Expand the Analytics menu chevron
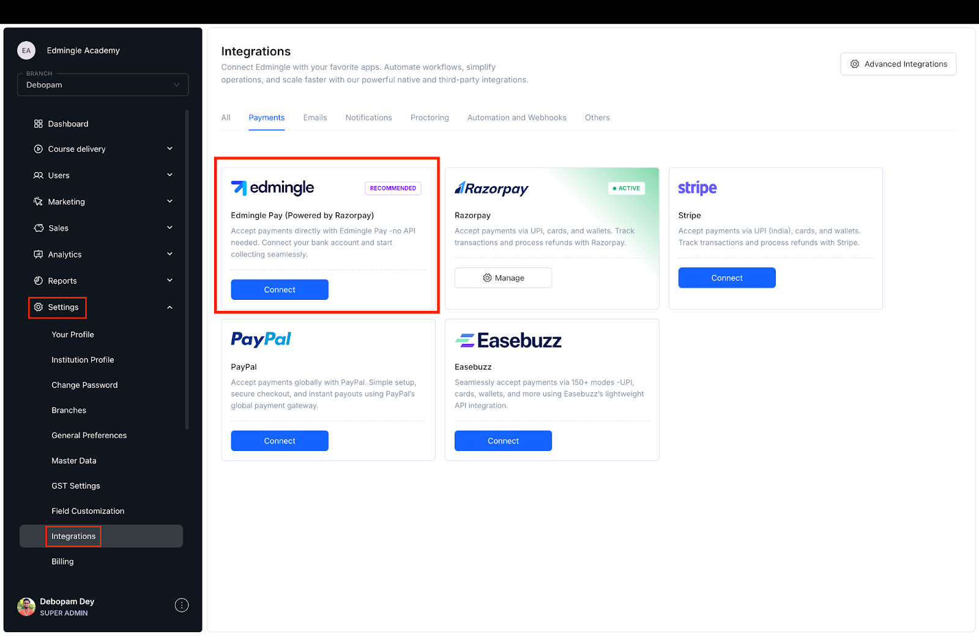 169,254
